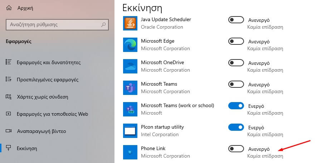This screenshot has height=163, width=317.
Task: Select Προεπιλεγμένες εφαρμογές in the sidebar
Action: (x=47, y=80)
